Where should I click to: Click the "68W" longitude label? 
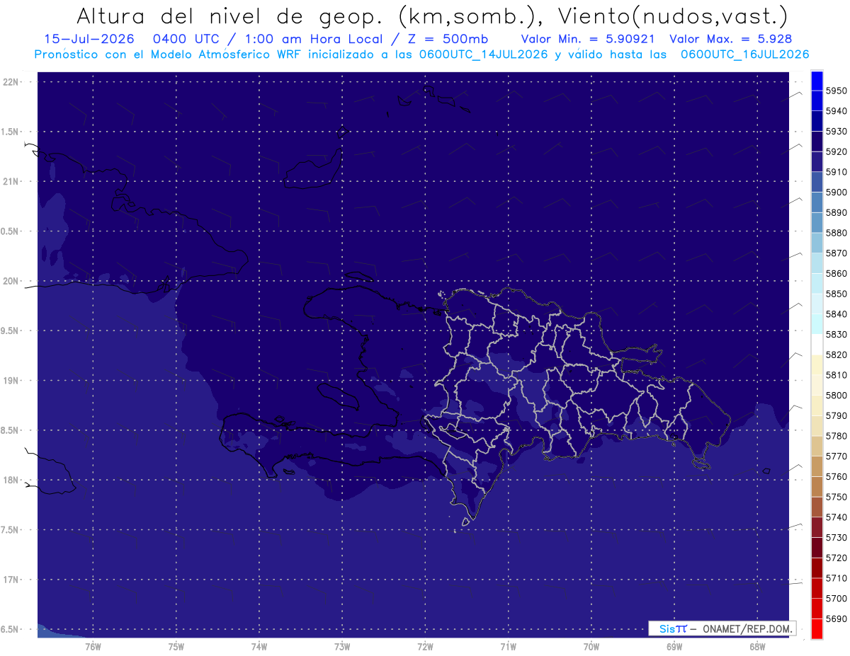click(756, 647)
